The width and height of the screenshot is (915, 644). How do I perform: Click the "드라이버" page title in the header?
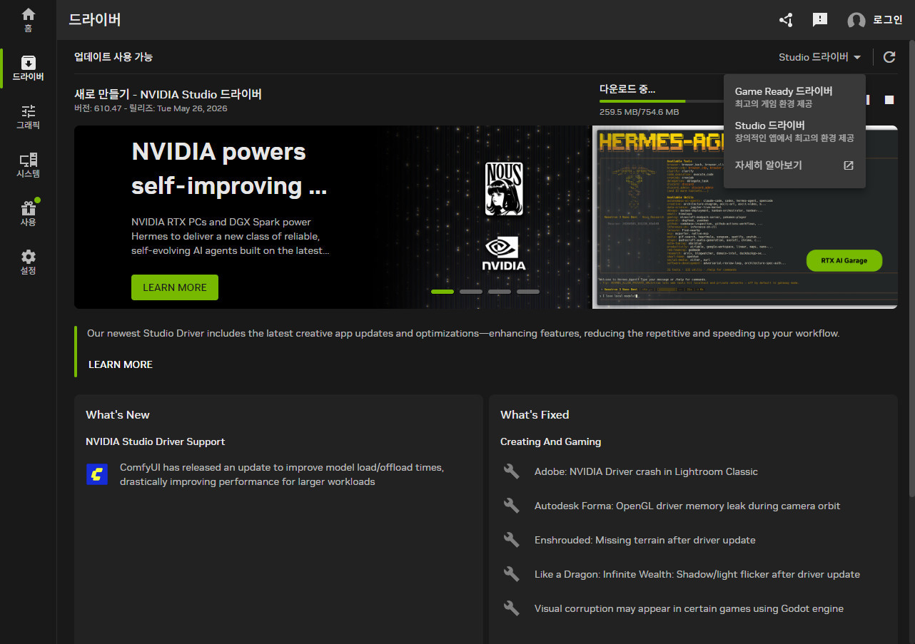pos(94,20)
